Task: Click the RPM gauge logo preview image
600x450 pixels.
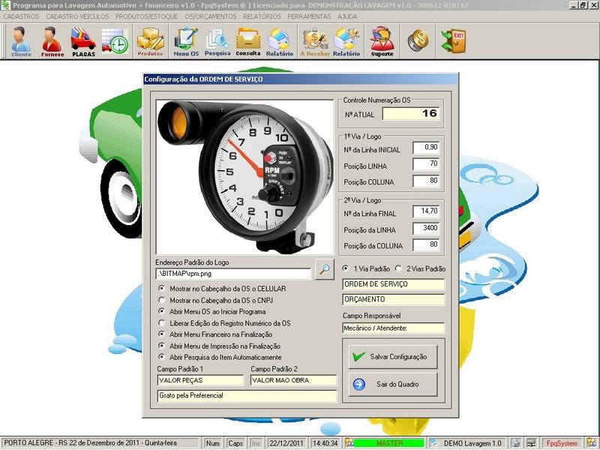Action: pyautogui.click(x=245, y=176)
